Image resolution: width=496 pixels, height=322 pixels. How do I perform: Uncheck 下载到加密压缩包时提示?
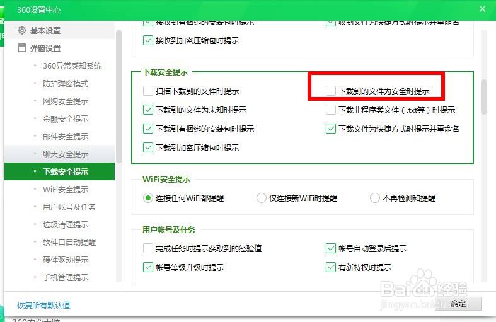coord(147,147)
